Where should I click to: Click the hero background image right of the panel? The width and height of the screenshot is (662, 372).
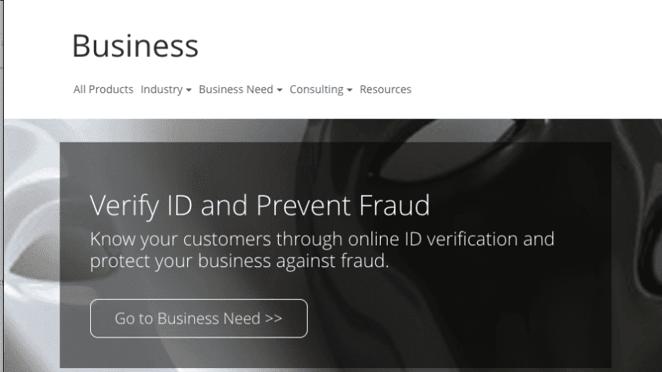click(x=636, y=235)
